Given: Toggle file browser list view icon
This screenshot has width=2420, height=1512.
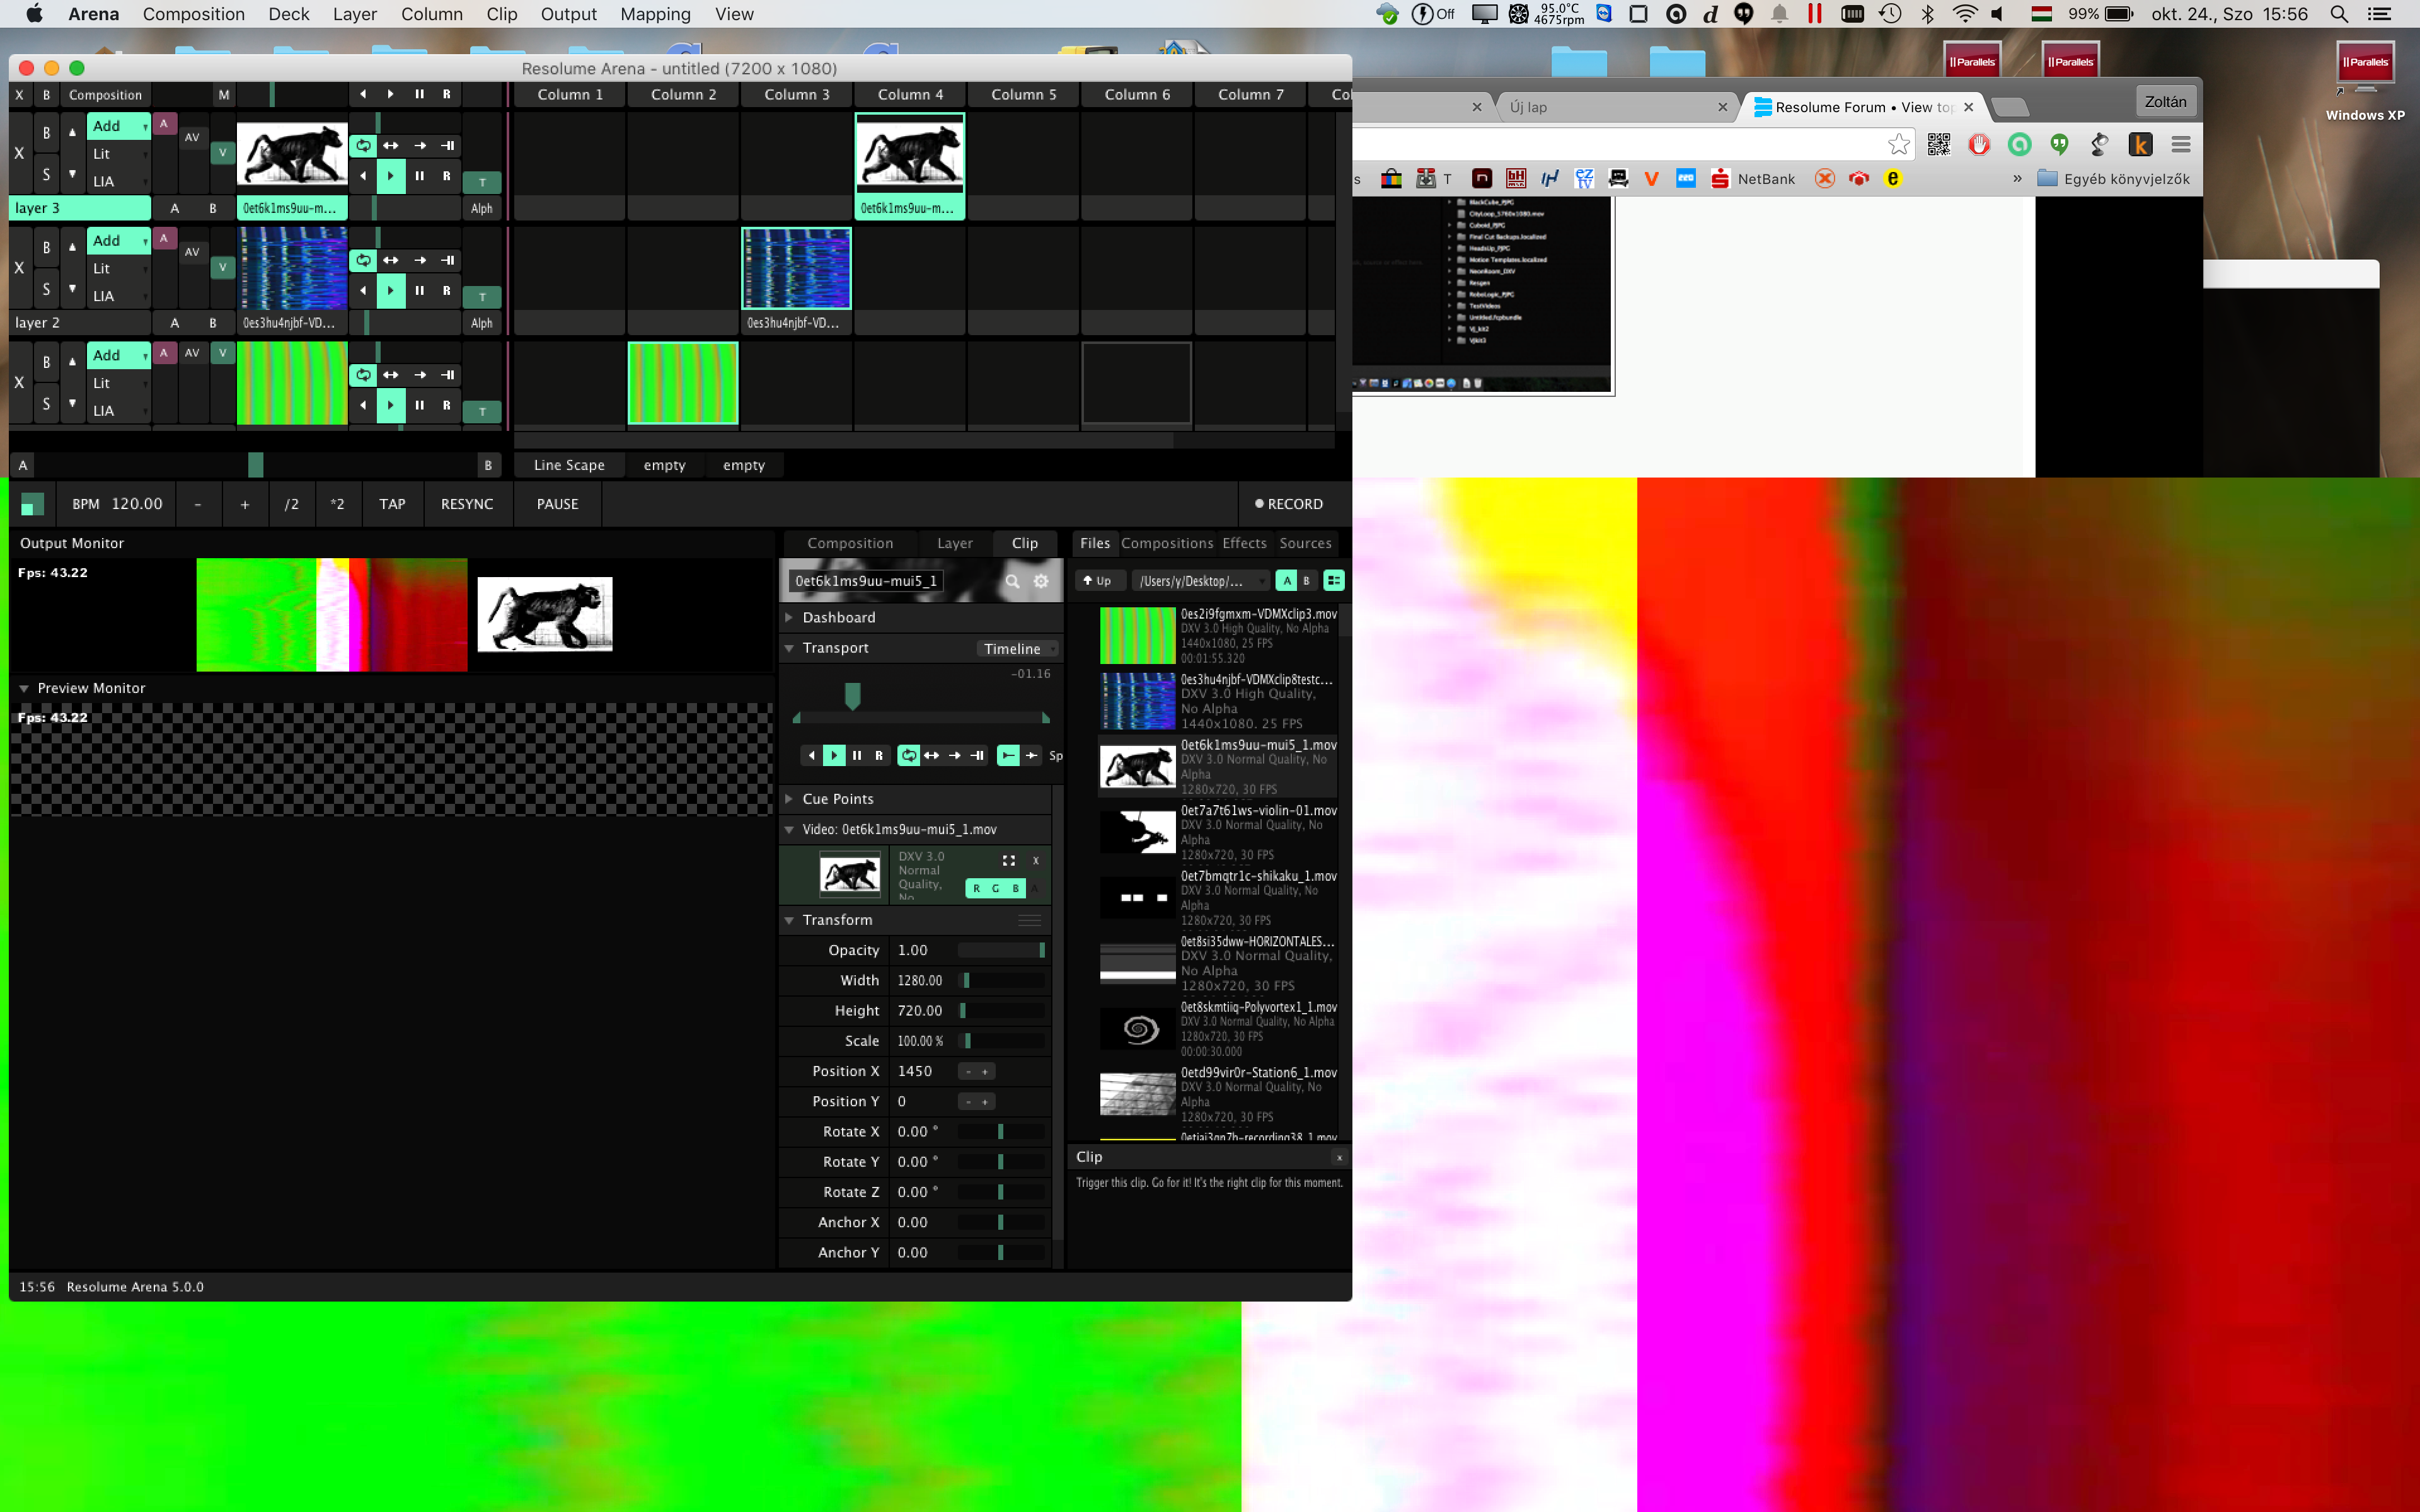Looking at the screenshot, I should 1333,580.
